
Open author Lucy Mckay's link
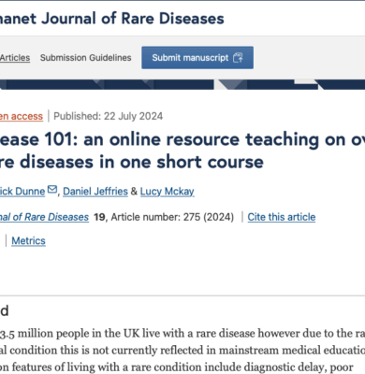click(x=168, y=191)
